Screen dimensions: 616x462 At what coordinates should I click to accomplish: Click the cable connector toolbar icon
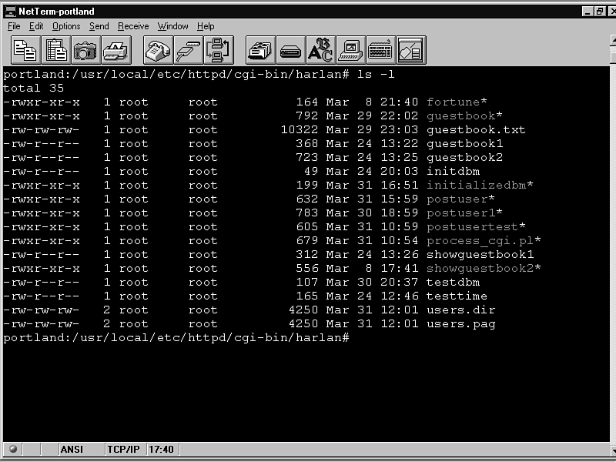click(x=188, y=51)
